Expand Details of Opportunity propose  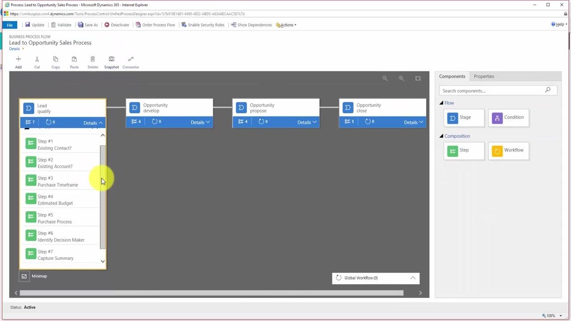[307, 123]
